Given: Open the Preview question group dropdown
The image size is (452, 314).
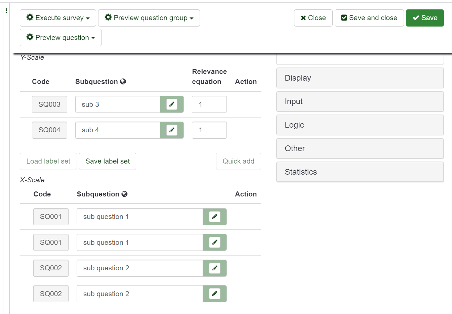Looking at the screenshot, I should coord(149,18).
